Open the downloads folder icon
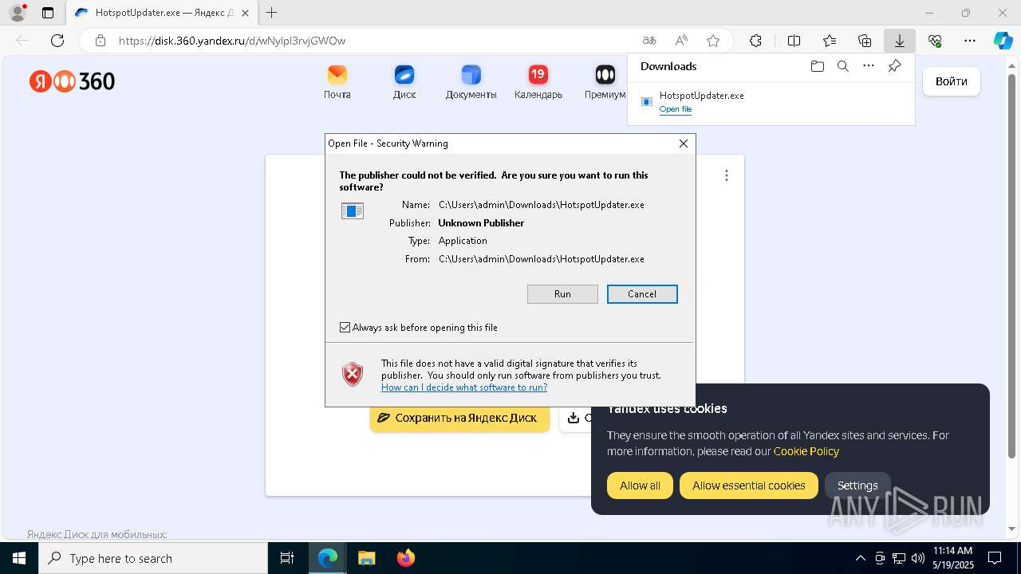 [817, 66]
